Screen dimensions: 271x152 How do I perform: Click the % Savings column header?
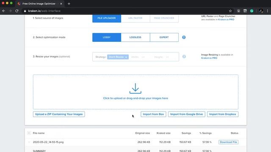[x=205, y=133]
